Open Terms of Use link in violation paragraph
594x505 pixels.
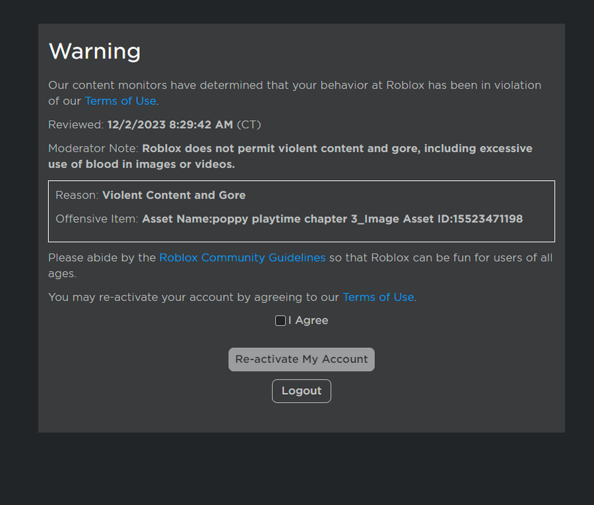(x=121, y=101)
